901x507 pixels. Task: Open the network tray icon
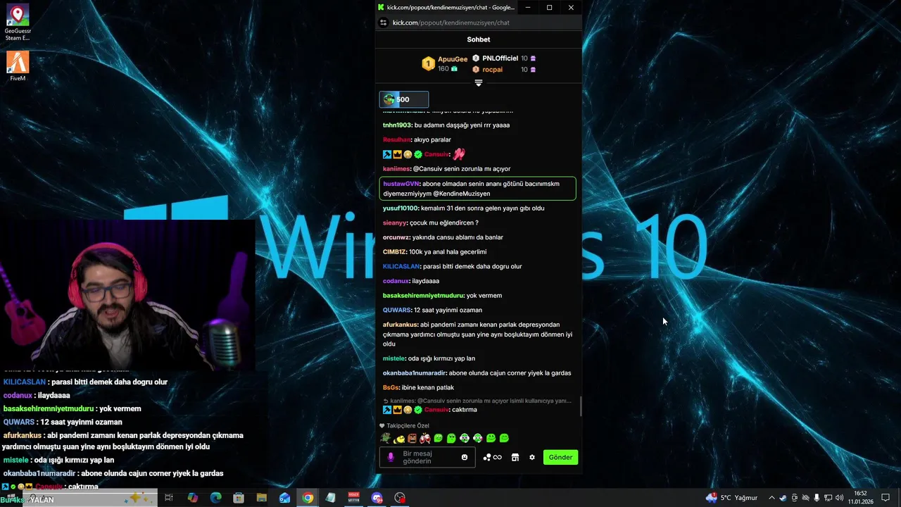pyautogui.click(x=828, y=498)
